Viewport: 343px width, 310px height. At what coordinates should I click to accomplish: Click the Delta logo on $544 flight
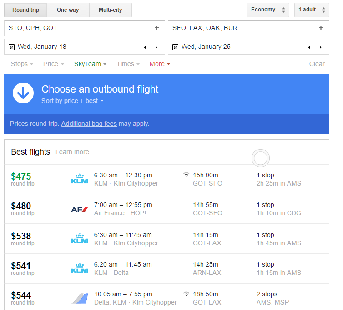point(80,298)
